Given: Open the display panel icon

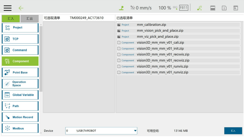Looking at the screenshot, I should click(213, 8).
